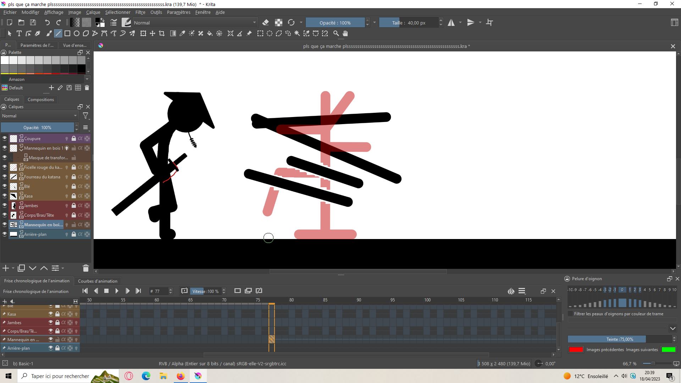Image resolution: width=681 pixels, height=383 pixels.
Task: Hide the Coupure layer
Action: 5,139
